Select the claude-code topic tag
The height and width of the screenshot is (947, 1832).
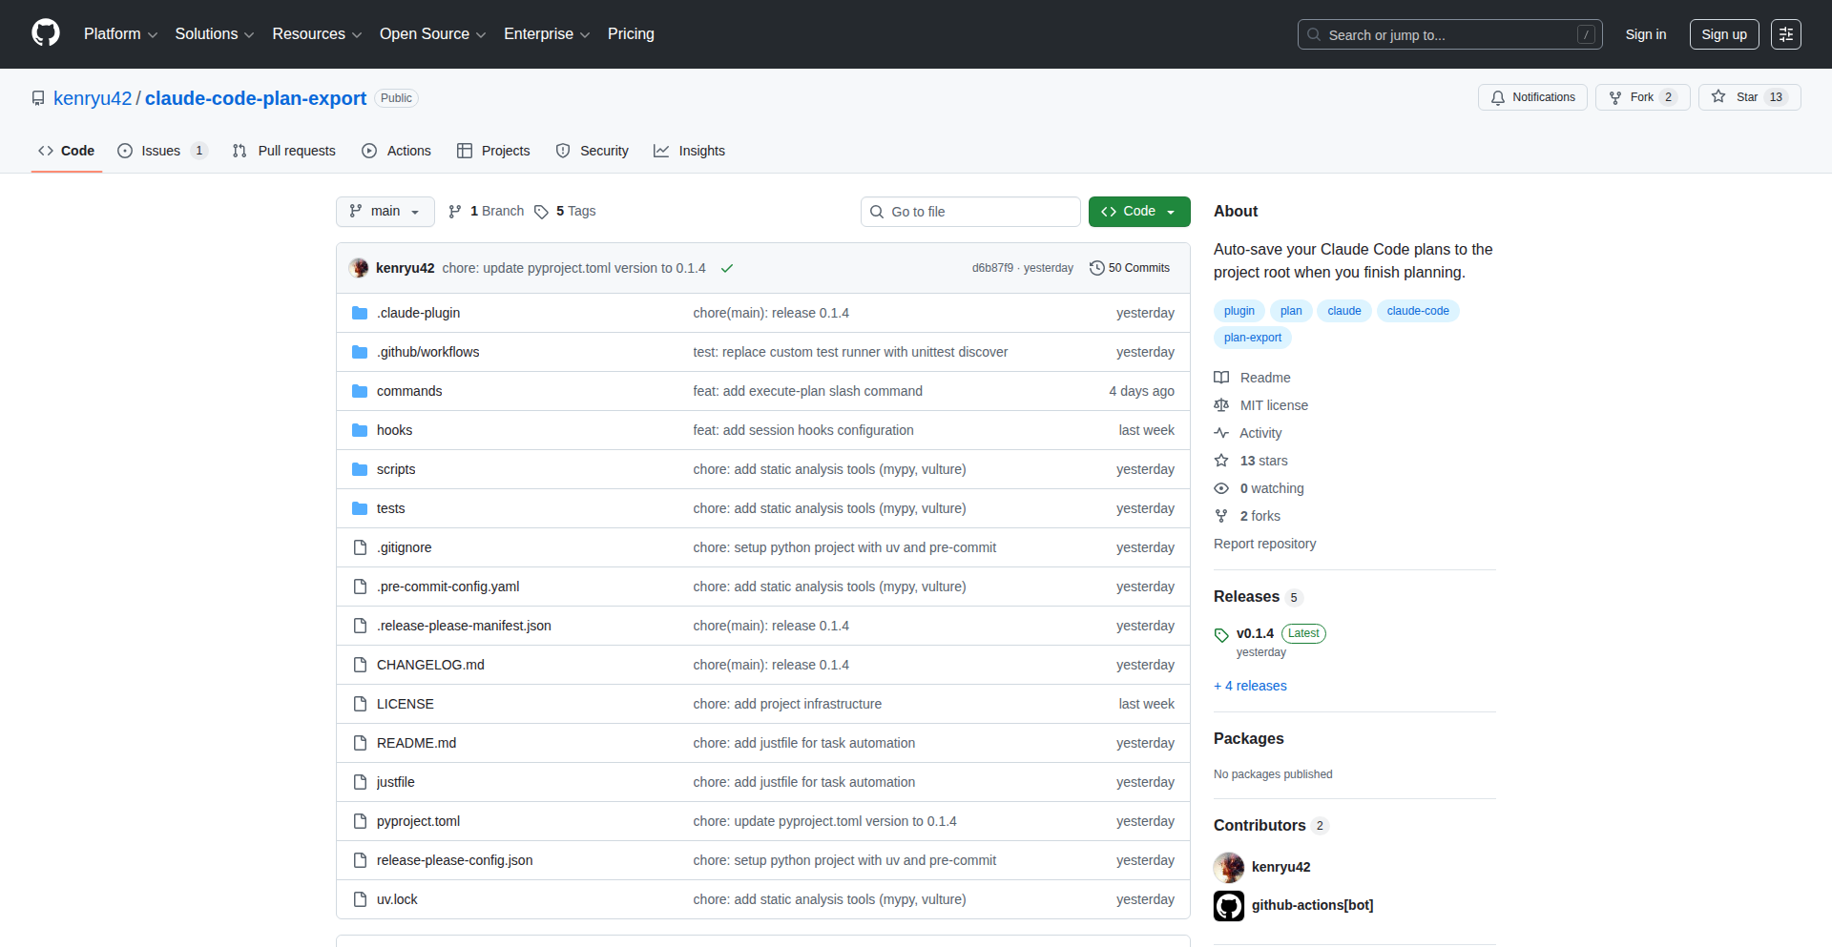pos(1417,311)
